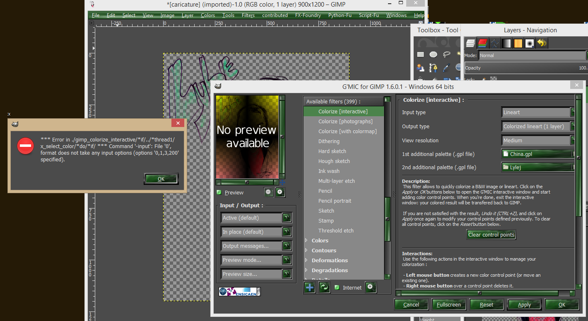This screenshot has width=588, height=321.
Task: Open the View resolution Medium dropdown
Action: [x=538, y=140]
